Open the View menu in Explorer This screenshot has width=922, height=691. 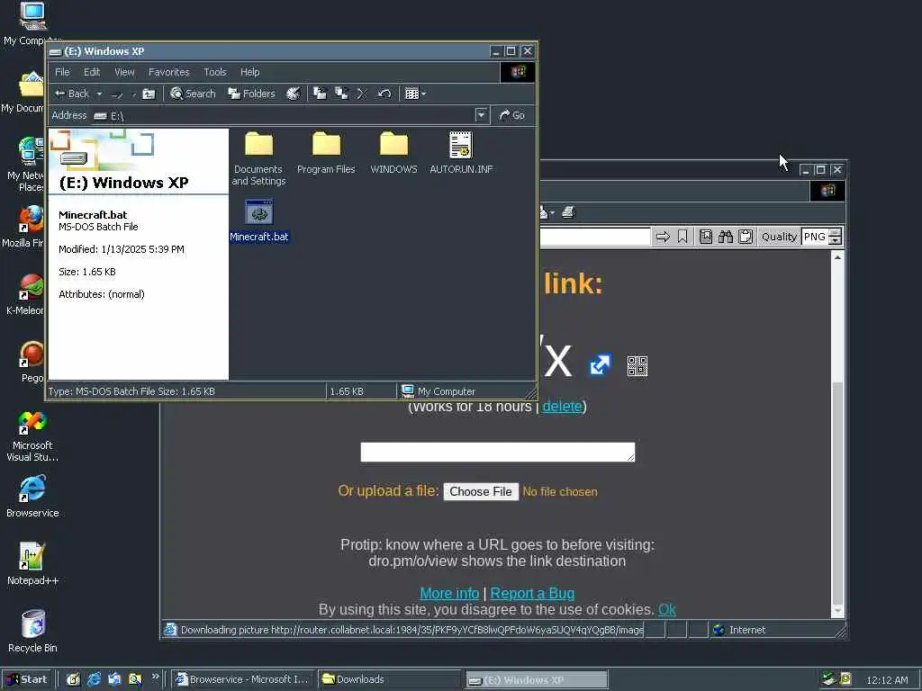[124, 72]
